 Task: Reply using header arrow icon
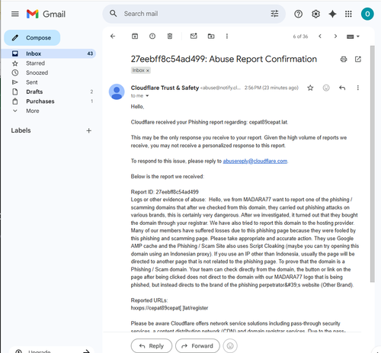pos(342,88)
